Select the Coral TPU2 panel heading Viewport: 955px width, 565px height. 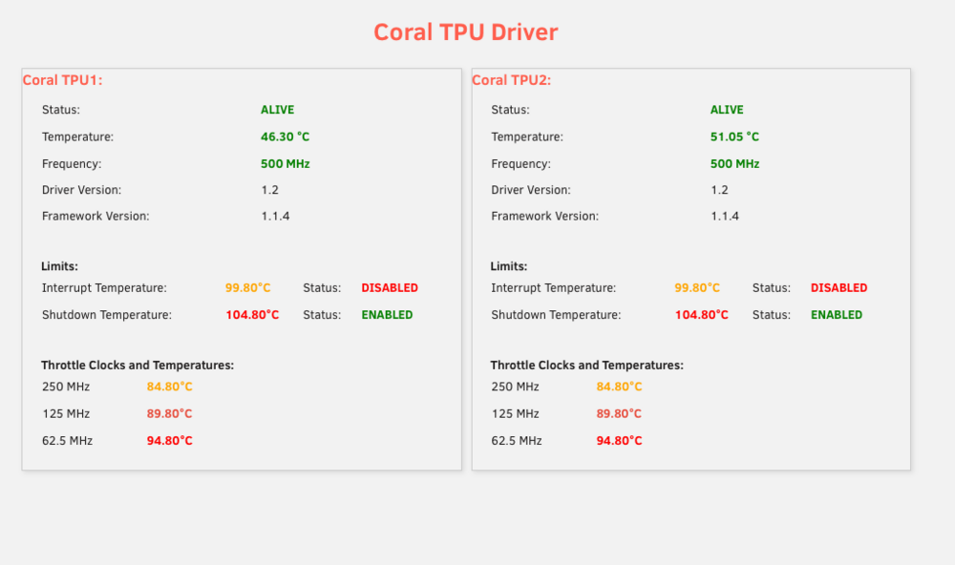512,80
